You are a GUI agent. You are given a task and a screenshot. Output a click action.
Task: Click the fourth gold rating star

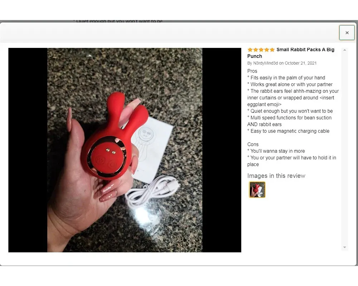[266, 50]
